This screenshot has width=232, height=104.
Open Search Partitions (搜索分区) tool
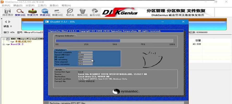[x=20, y=12]
